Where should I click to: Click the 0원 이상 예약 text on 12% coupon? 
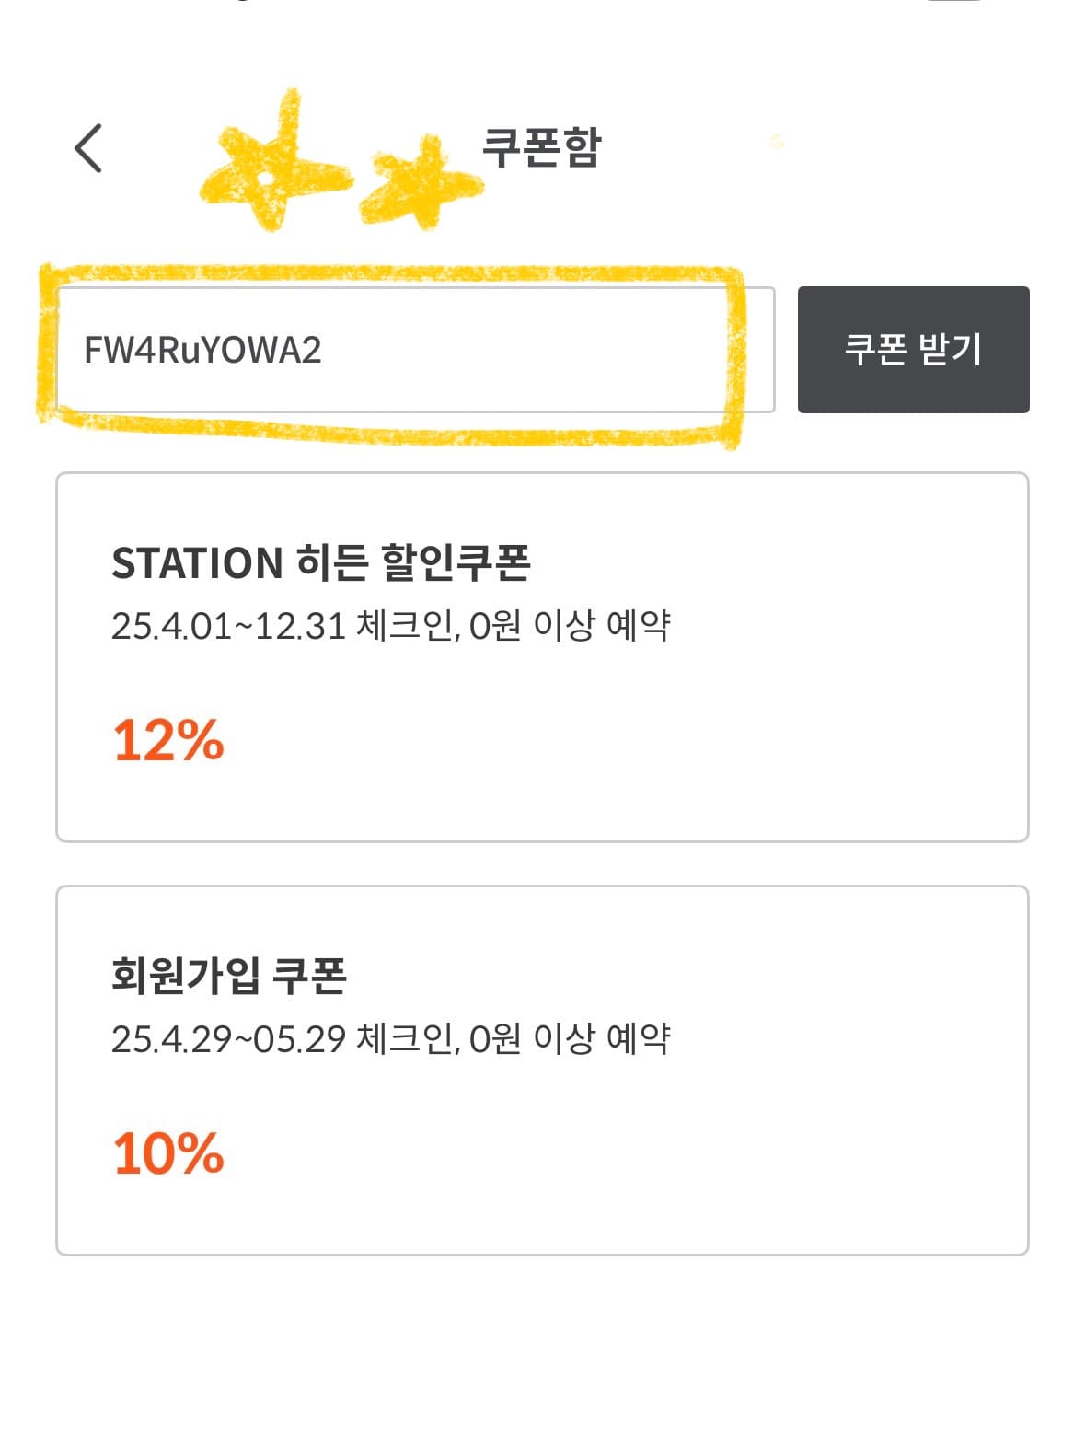(x=570, y=627)
